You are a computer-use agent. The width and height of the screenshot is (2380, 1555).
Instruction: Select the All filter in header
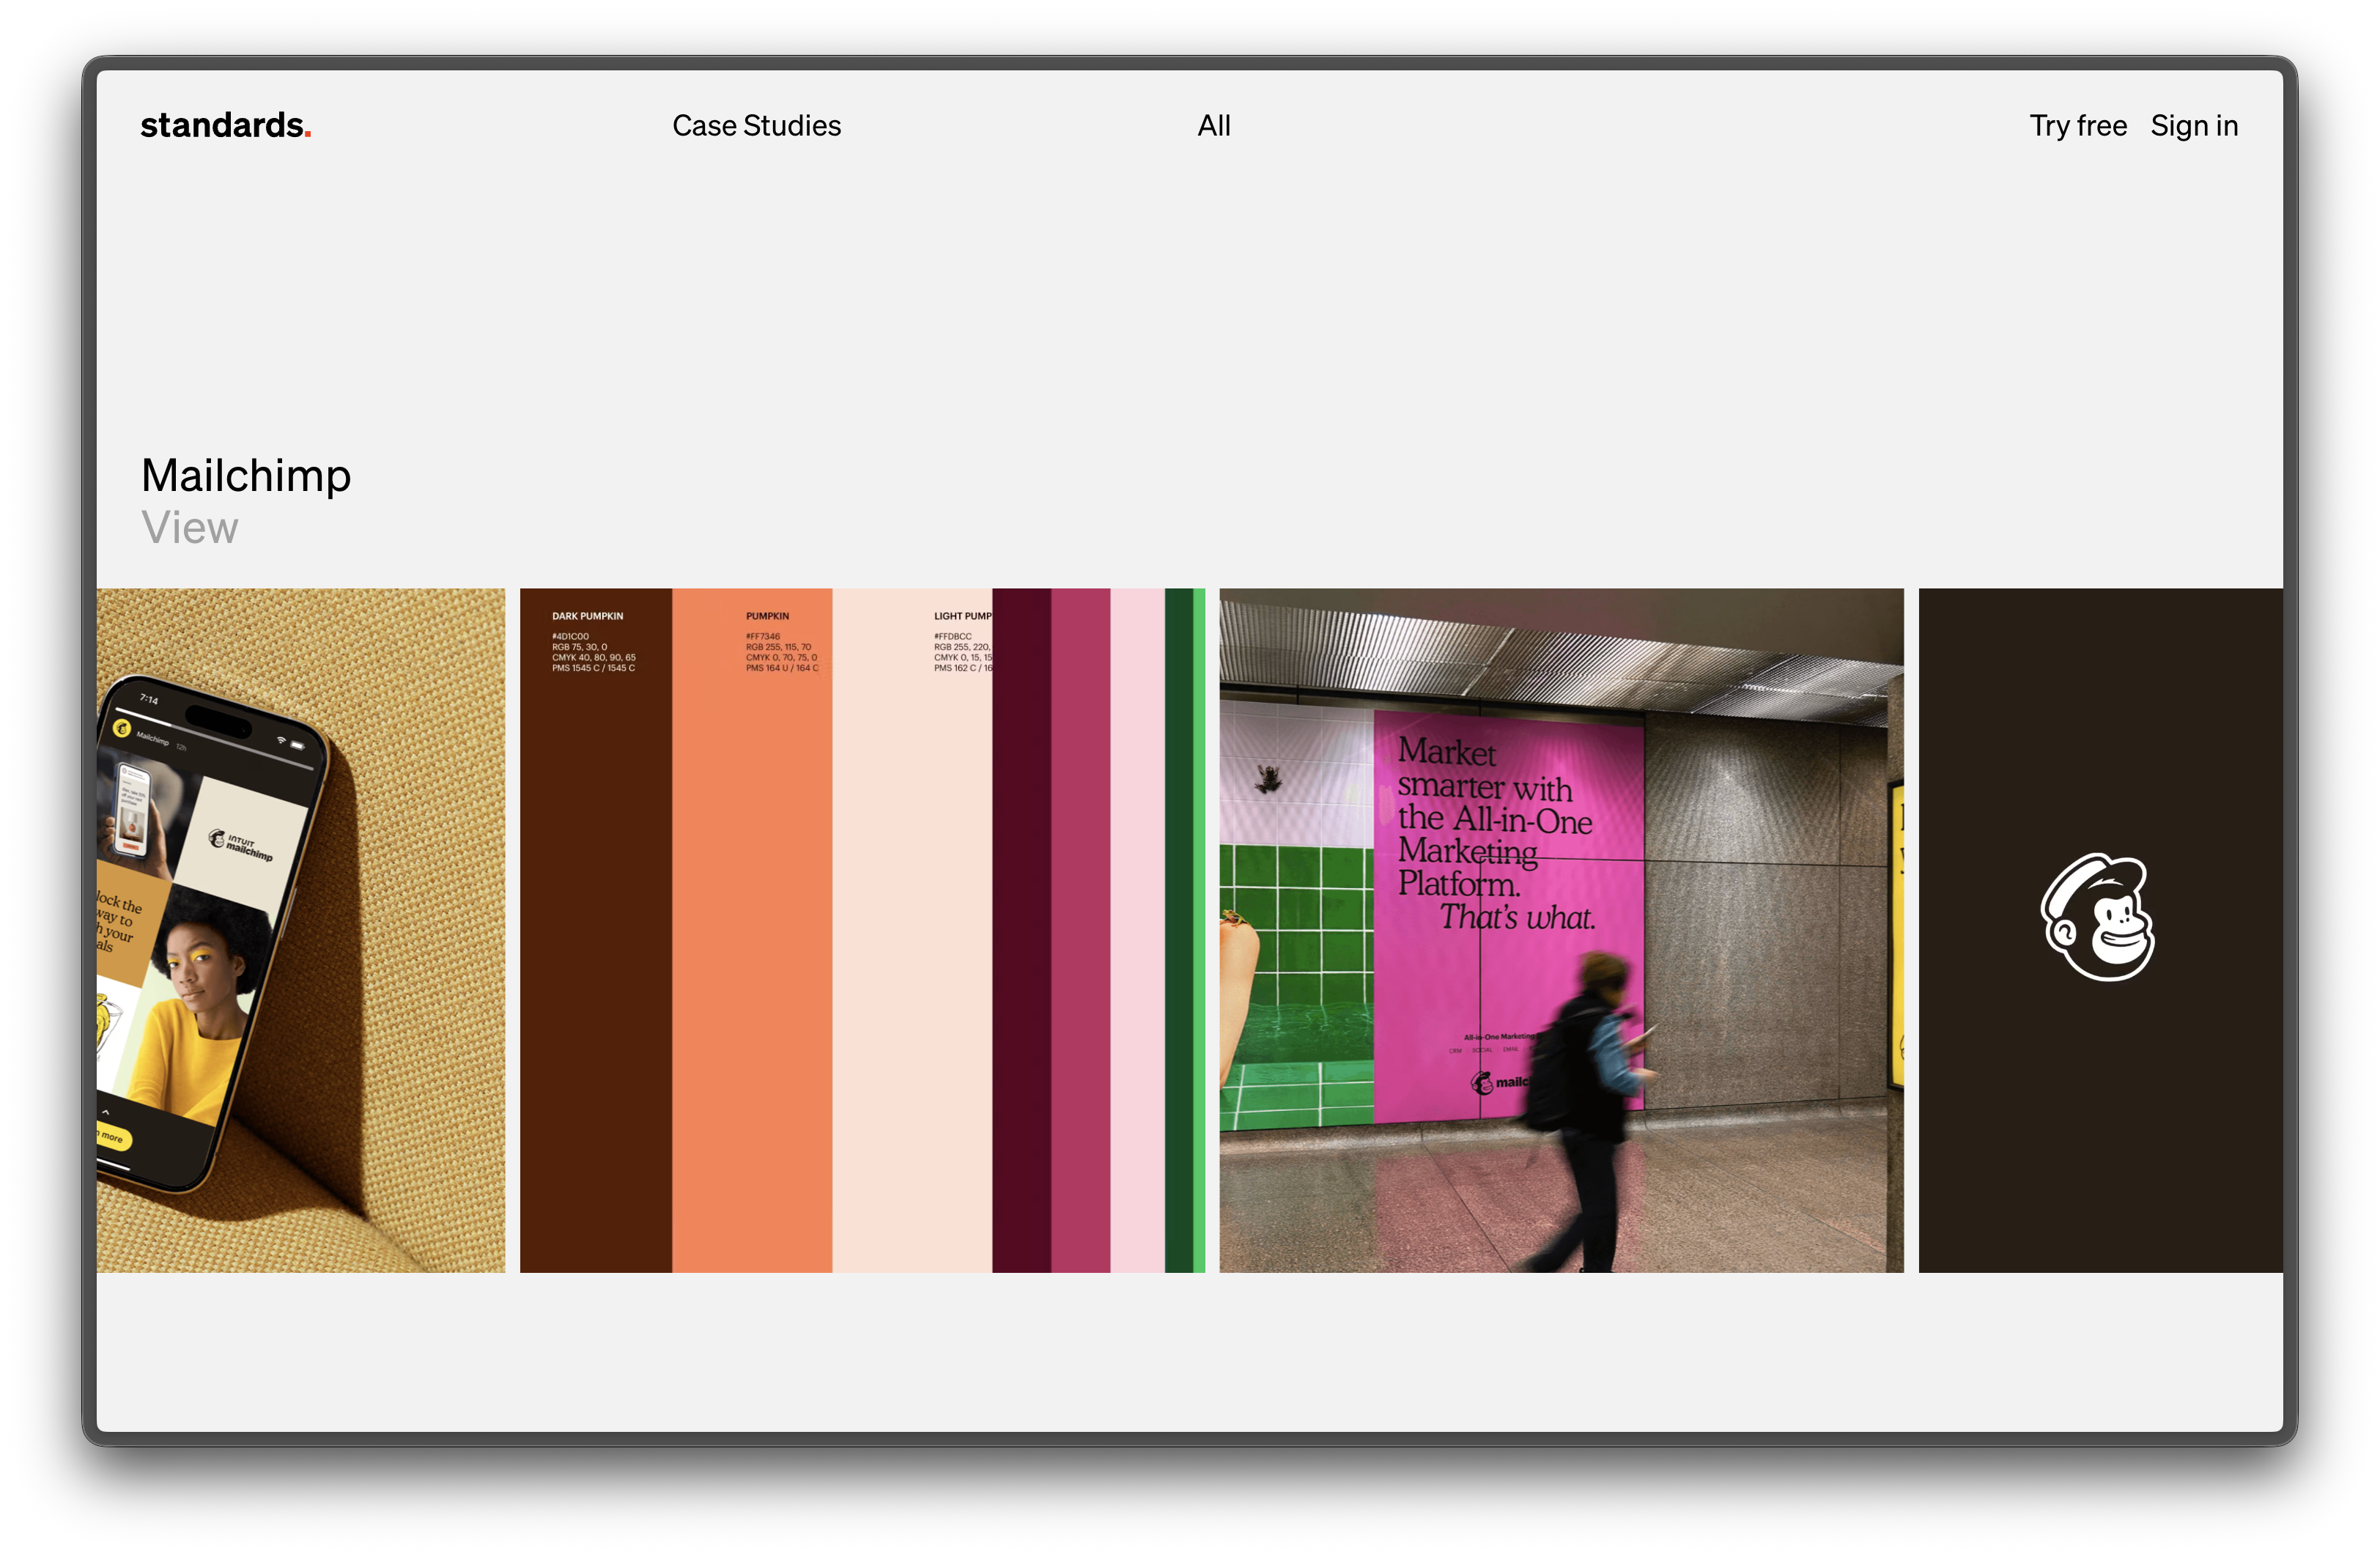1213,126
